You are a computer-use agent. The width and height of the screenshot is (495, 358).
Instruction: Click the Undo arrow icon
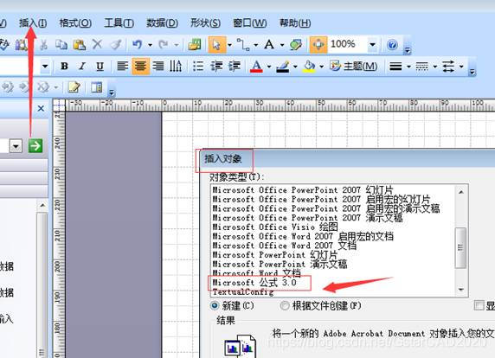(x=137, y=44)
